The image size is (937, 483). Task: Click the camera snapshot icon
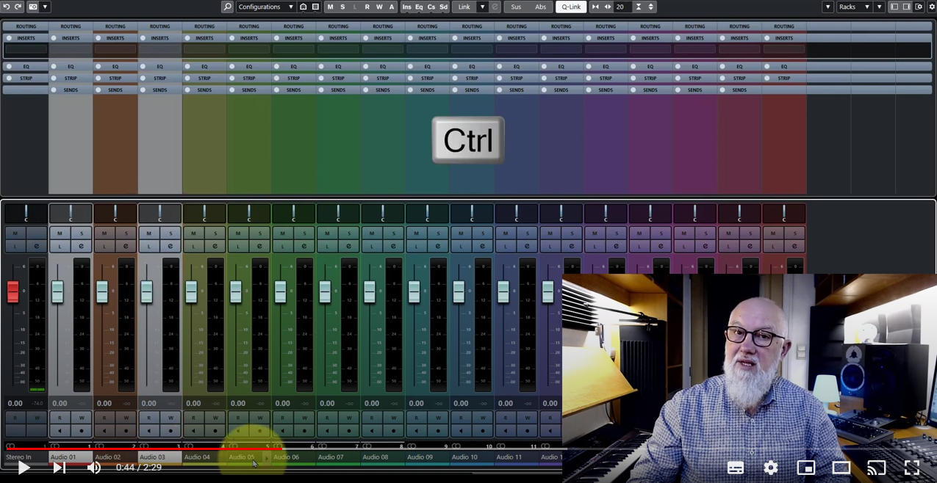pyautogui.click(x=32, y=7)
